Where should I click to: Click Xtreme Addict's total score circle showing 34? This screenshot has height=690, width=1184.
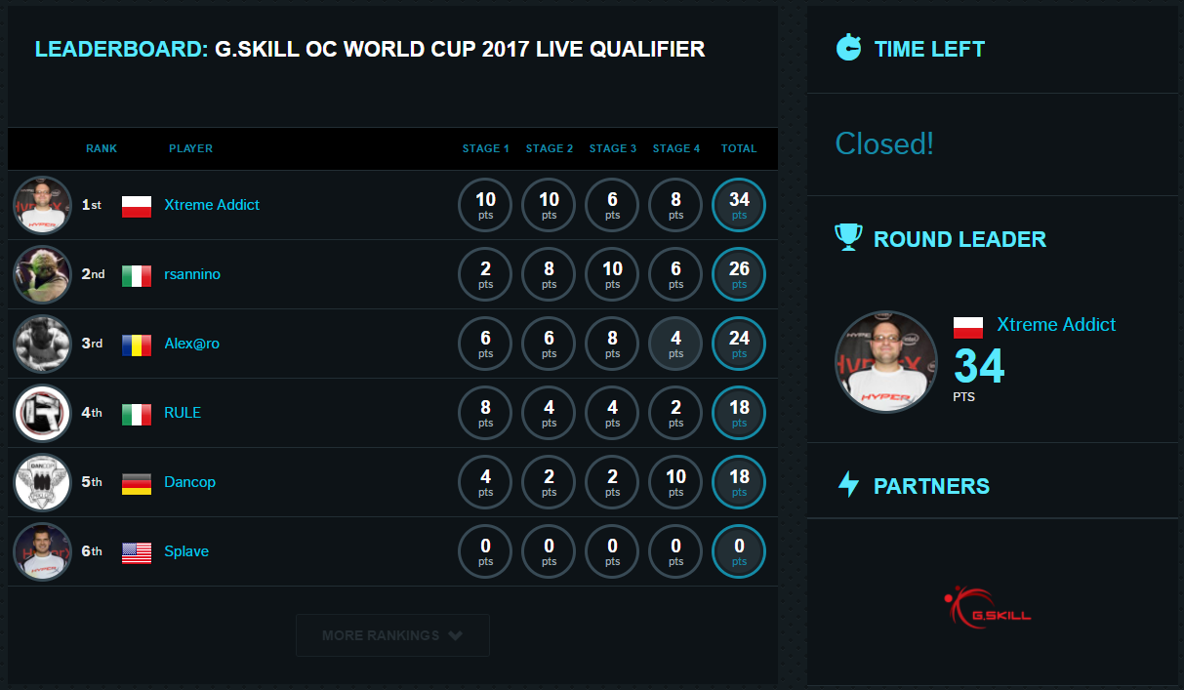pyautogui.click(x=739, y=205)
